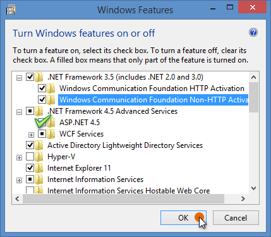Click the folder icon beside Active Directory Lightweight Directory Services

pos(39,145)
